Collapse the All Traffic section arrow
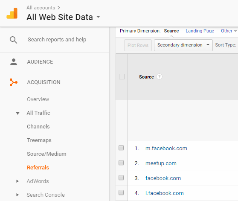The height and width of the screenshot is (201, 238). pos(17,113)
